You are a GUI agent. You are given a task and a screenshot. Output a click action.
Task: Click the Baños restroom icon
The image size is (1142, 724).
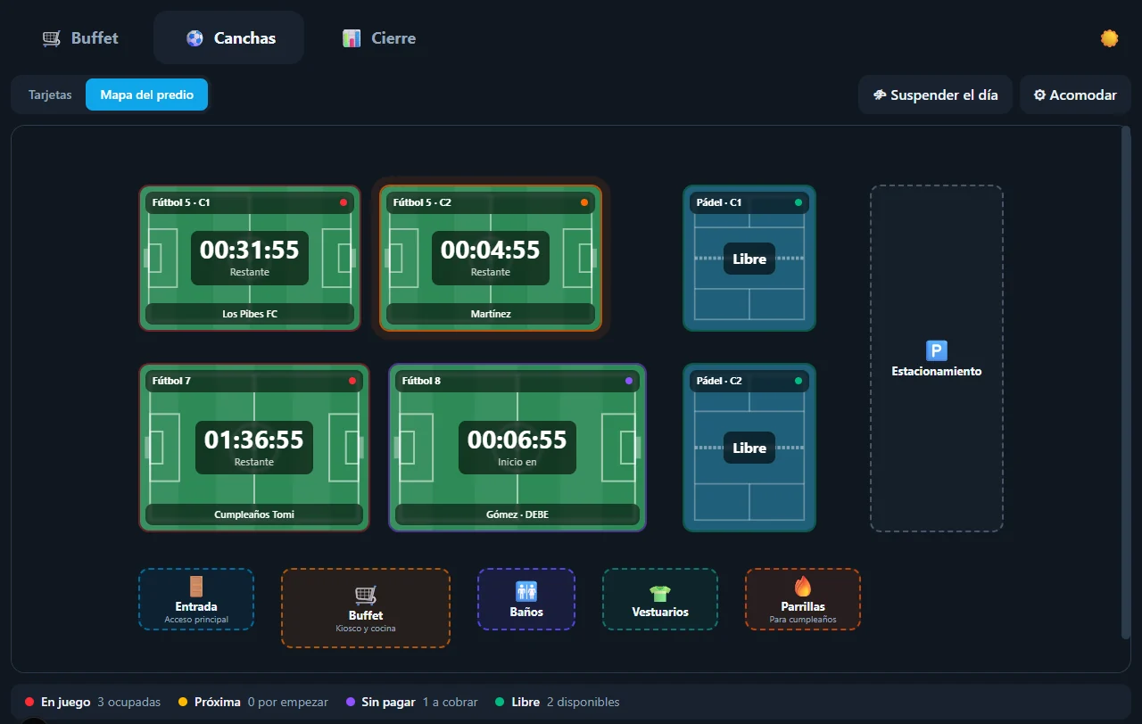[x=526, y=590]
